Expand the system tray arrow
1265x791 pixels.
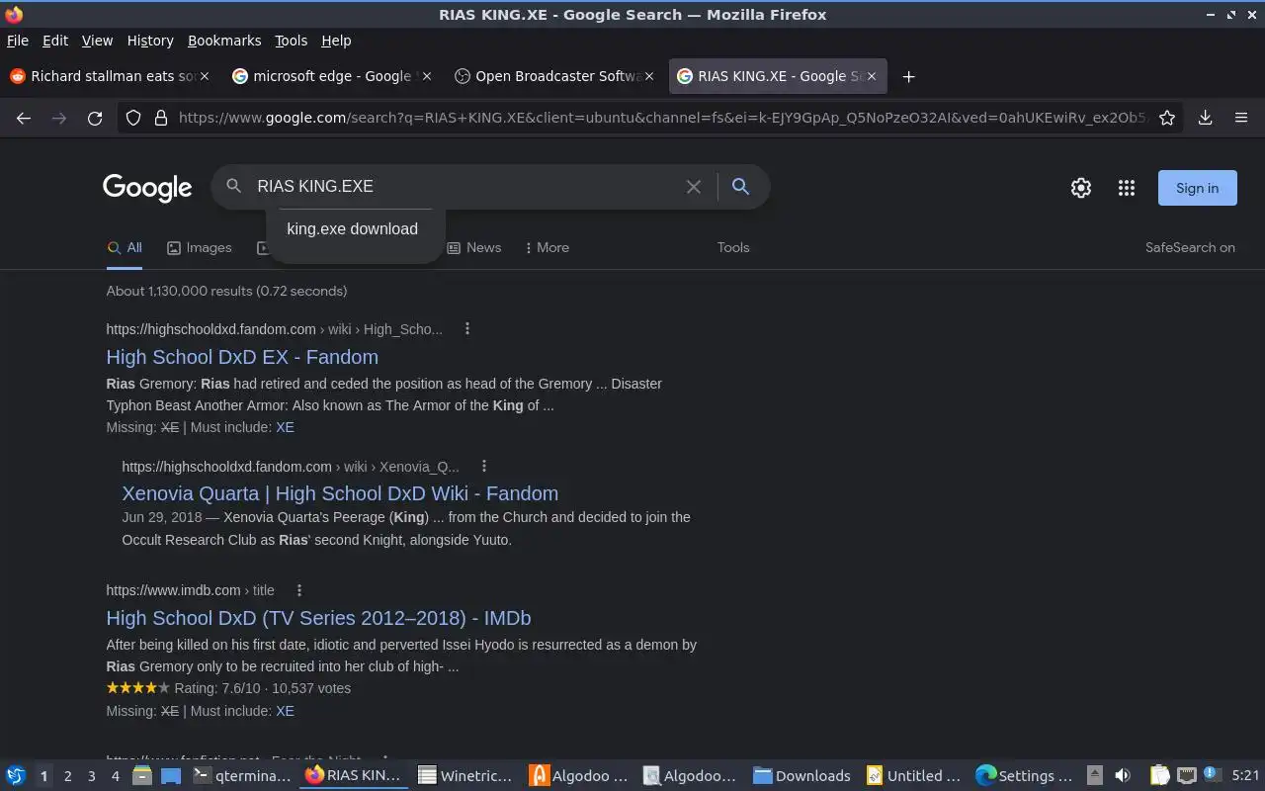point(1094,776)
